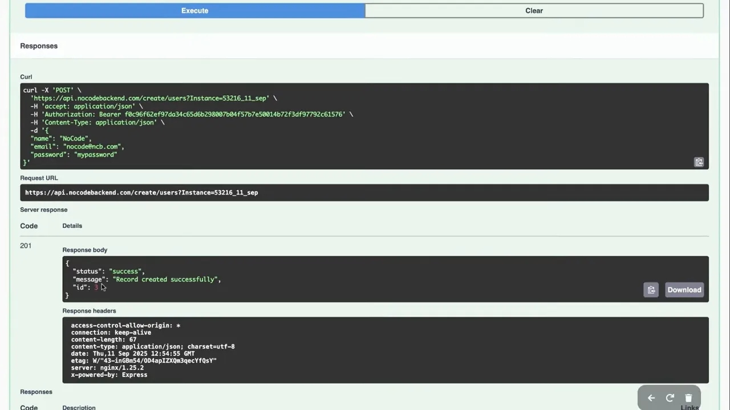Click the Request URL text box
This screenshot has height=410, width=730.
click(x=364, y=192)
